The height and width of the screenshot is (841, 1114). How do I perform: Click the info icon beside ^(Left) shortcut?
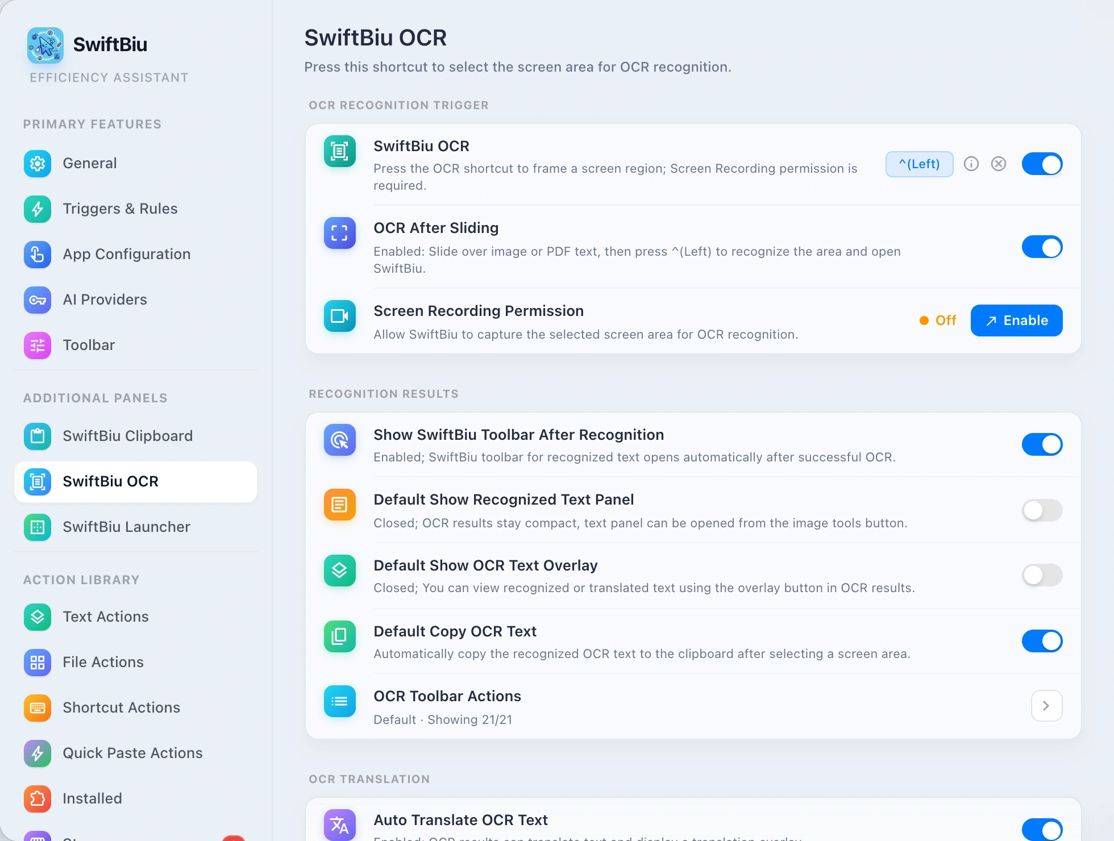pos(971,164)
